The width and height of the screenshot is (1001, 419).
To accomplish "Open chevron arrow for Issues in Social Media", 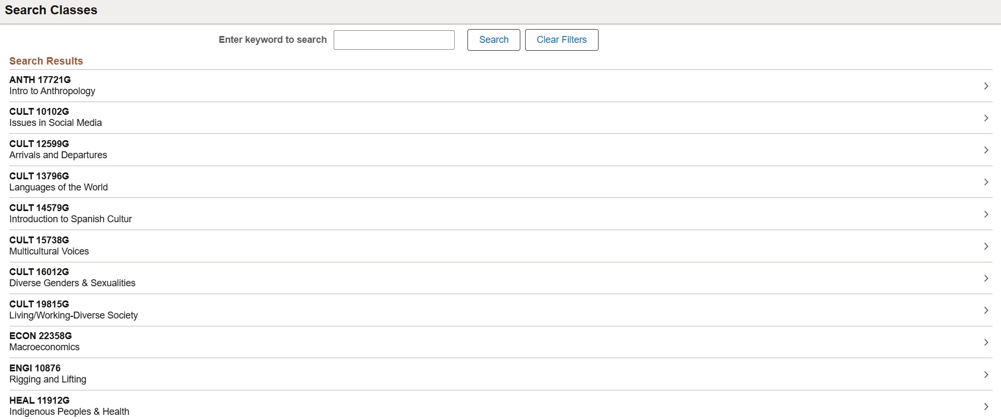I will pos(986,118).
